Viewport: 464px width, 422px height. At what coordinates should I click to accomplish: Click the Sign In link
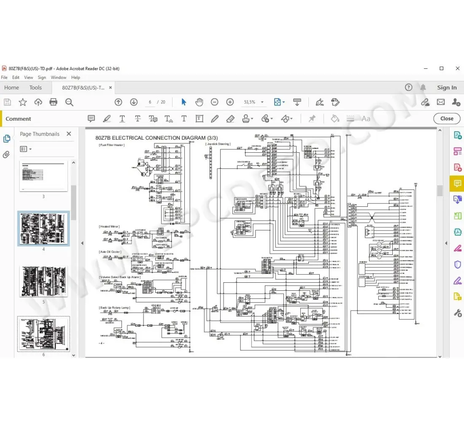click(x=447, y=88)
